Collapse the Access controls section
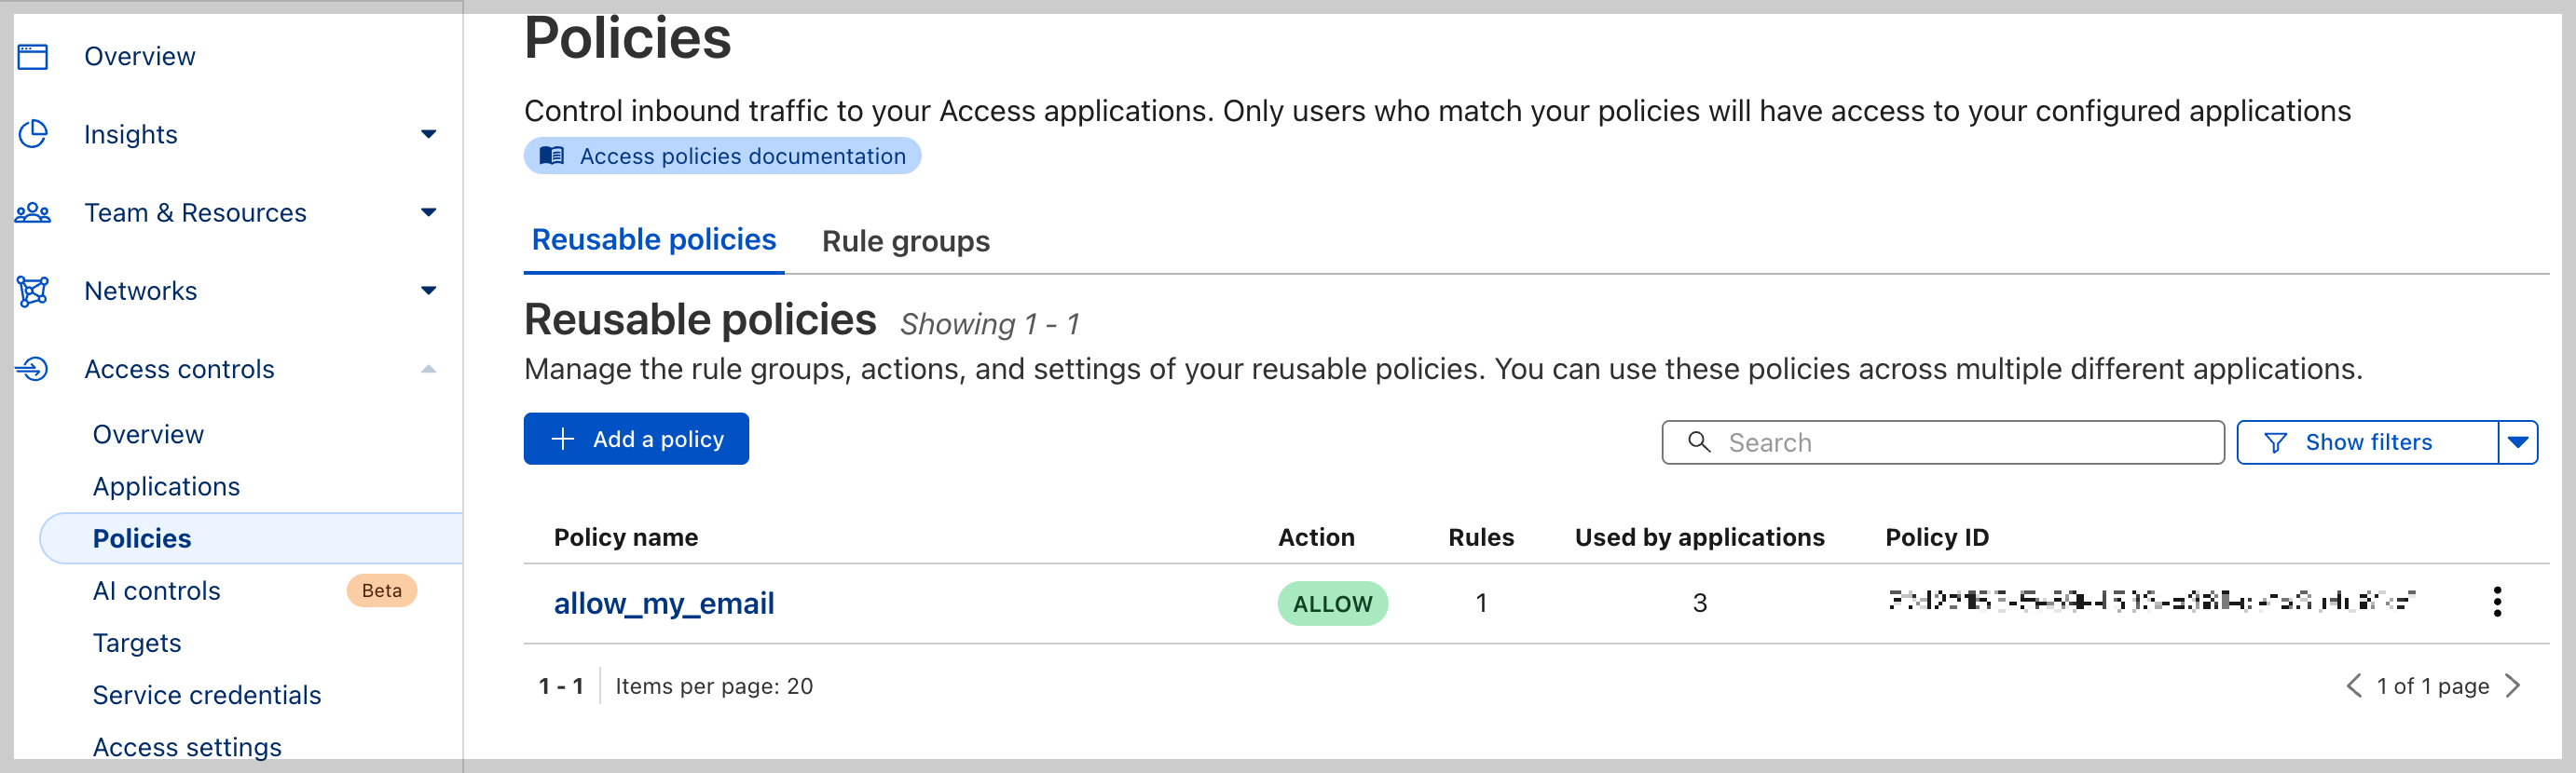 pyautogui.click(x=428, y=370)
